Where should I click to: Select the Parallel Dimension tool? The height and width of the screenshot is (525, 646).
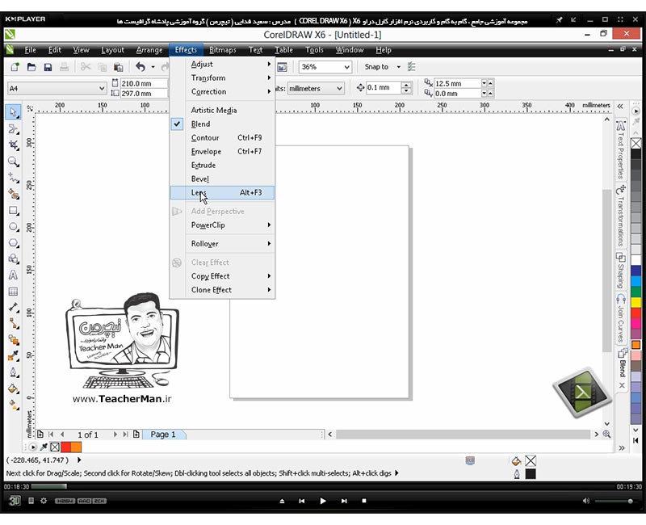13,308
